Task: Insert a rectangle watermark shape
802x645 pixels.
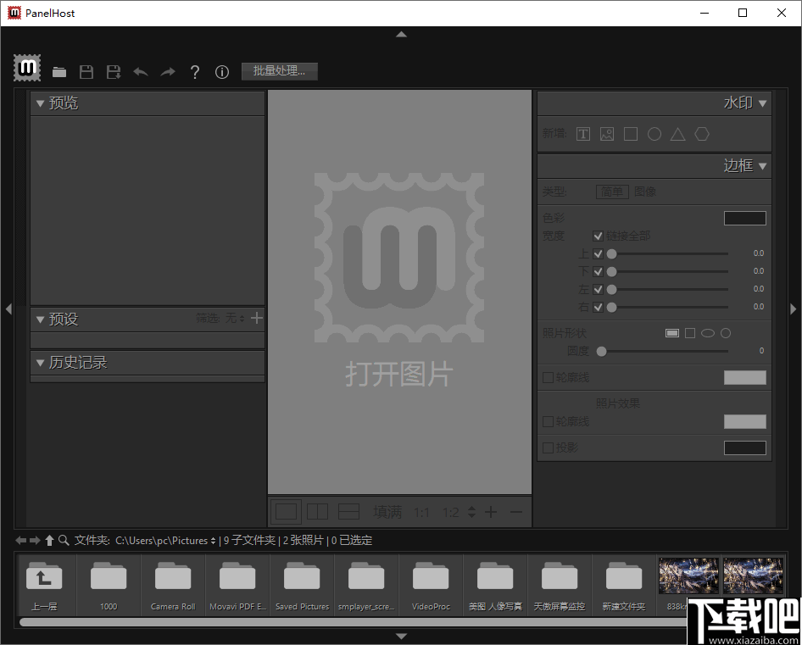Action: pyautogui.click(x=631, y=133)
